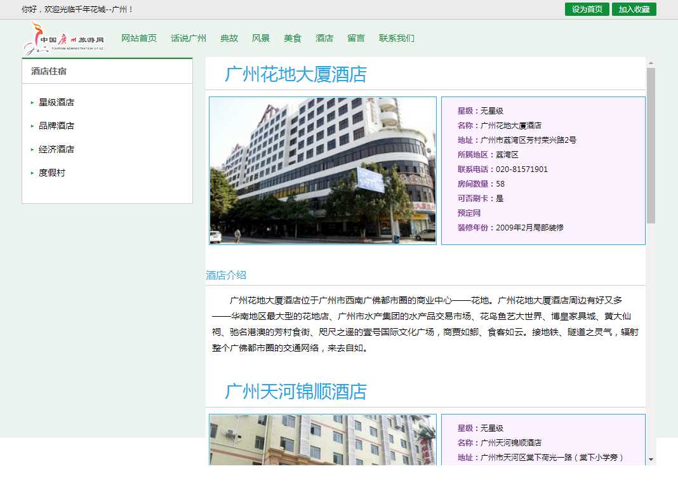Screen dimensions: 678x497
Task: Open the 风景 navigation item
Action: click(x=261, y=38)
